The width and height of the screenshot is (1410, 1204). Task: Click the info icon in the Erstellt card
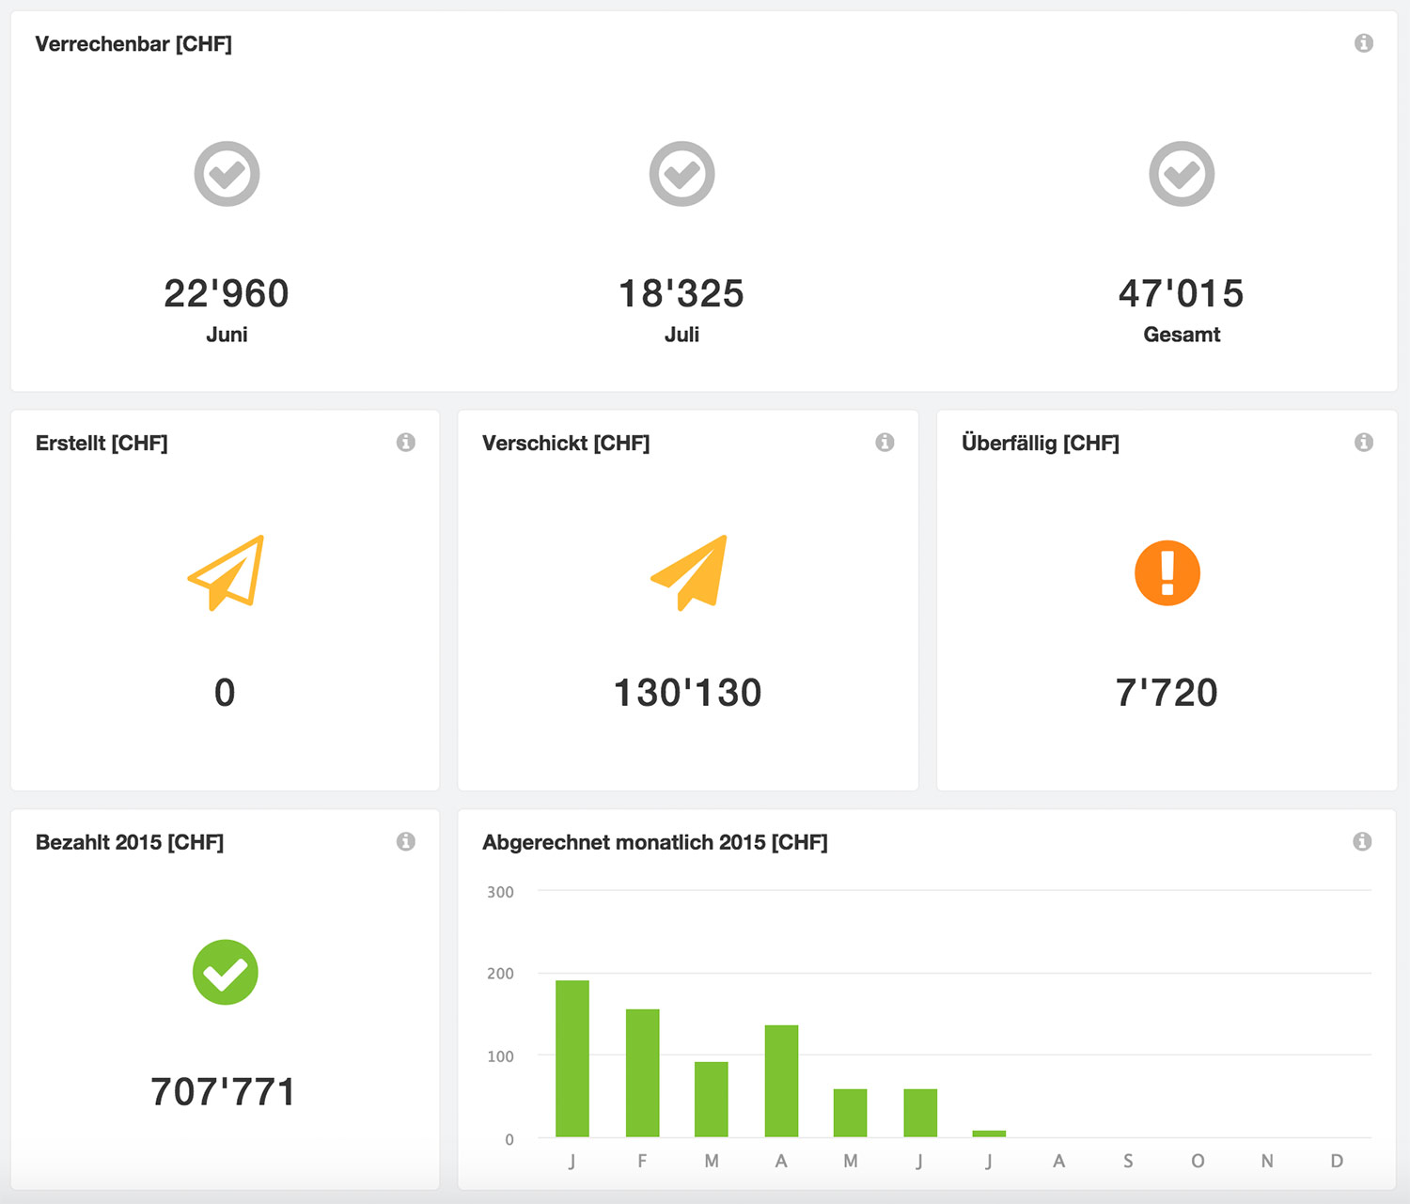tap(406, 442)
